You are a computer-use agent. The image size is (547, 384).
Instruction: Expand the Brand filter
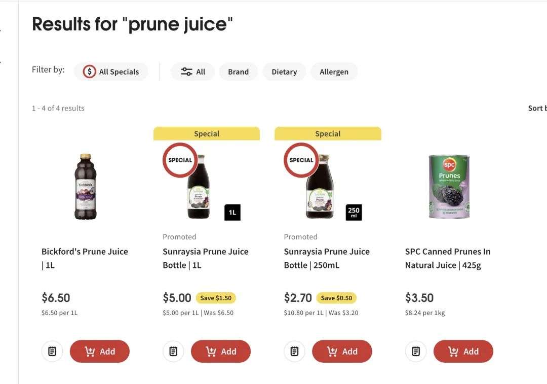pos(238,72)
